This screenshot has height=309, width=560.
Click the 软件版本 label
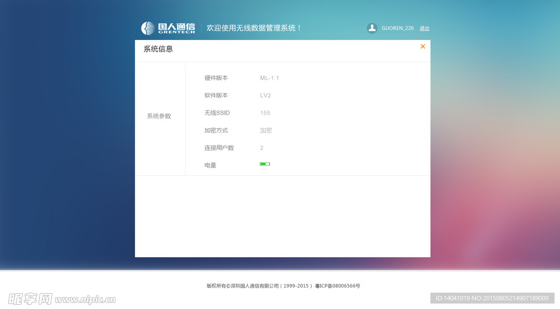(216, 96)
